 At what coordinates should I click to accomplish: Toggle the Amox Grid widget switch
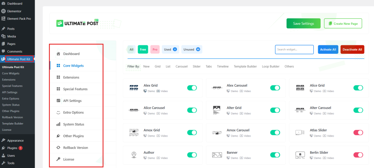click(192, 133)
